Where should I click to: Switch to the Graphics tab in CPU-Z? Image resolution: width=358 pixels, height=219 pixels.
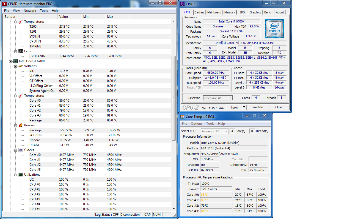click(255, 12)
